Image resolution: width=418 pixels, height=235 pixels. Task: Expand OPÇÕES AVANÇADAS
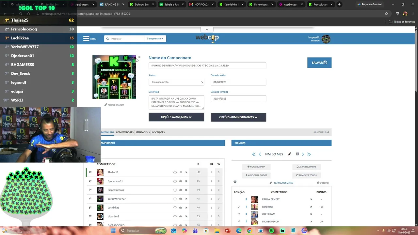[176, 117]
